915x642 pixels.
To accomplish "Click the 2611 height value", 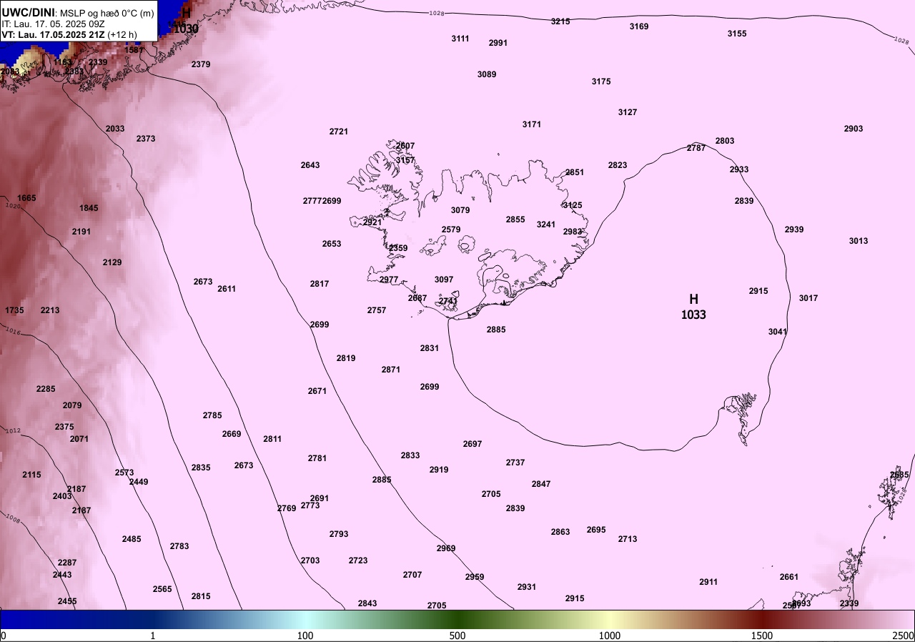I will pyautogui.click(x=227, y=289).
